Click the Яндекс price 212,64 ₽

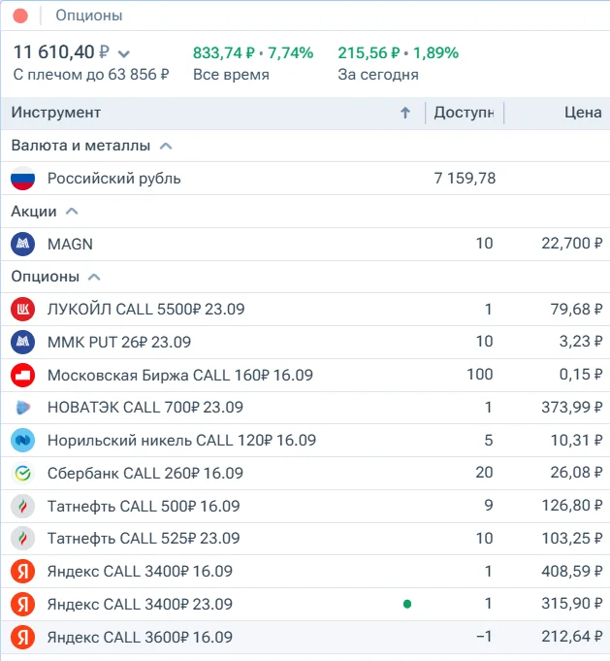click(572, 636)
